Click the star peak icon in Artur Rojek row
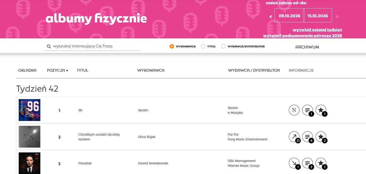The image size is (366, 174). click(x=321, y=137)
